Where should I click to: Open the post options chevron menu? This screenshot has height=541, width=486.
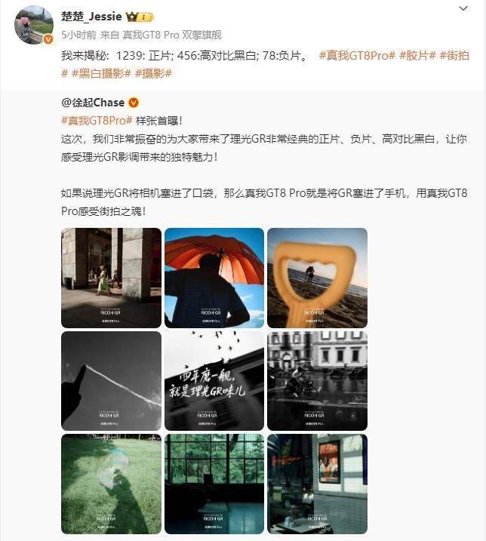click(463, 8)
